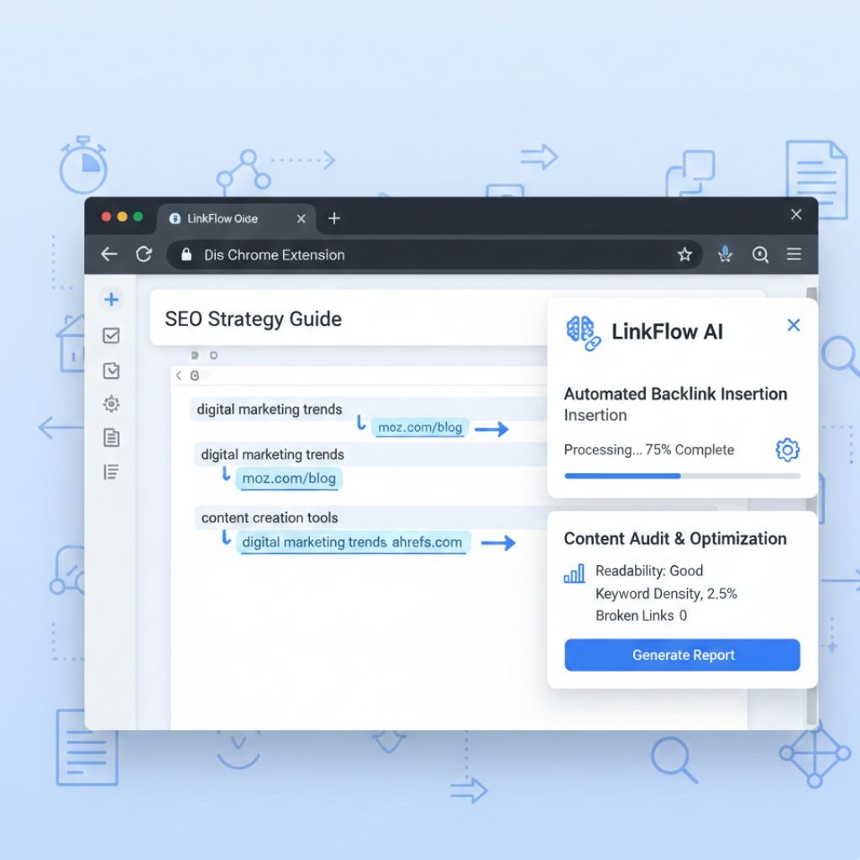
Task: Open a new tab with the plus button
Action: coord(334,218)
